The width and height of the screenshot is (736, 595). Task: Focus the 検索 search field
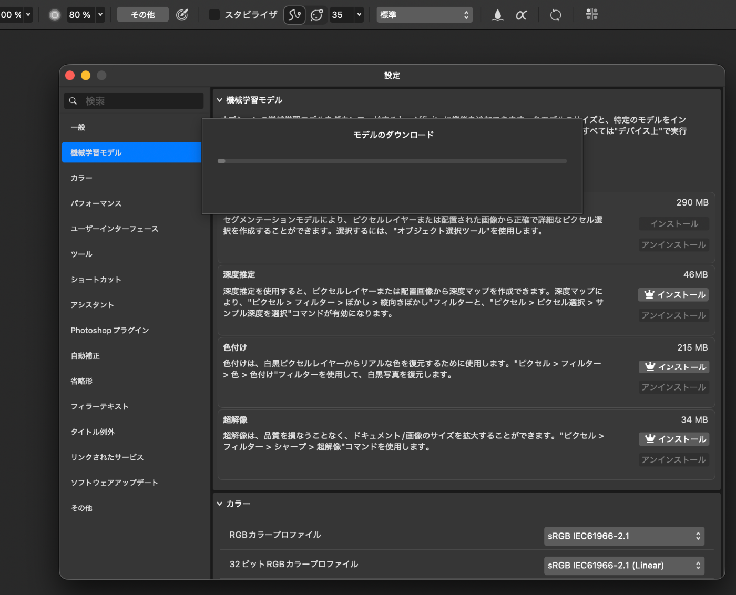[x=134, y=101]
